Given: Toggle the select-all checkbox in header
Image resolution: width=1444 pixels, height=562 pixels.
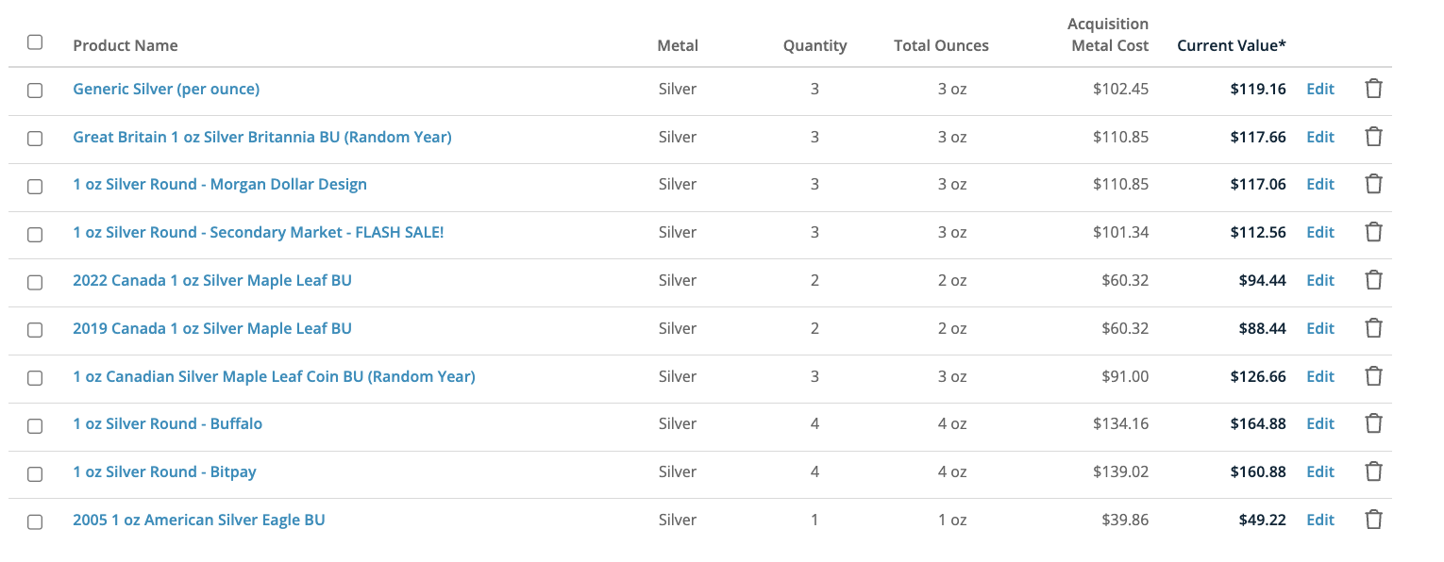Looking at the screenshot, I should click(35, 42).
